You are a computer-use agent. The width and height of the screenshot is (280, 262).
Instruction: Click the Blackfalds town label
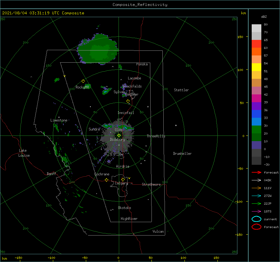[132, 86]
